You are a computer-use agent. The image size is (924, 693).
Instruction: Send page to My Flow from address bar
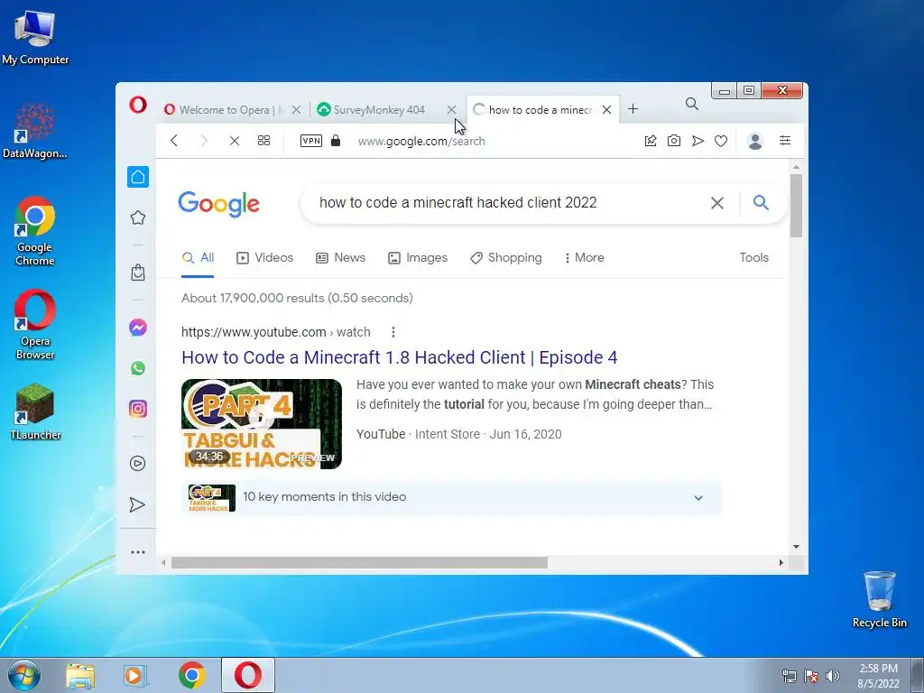[x=698, y=141]
